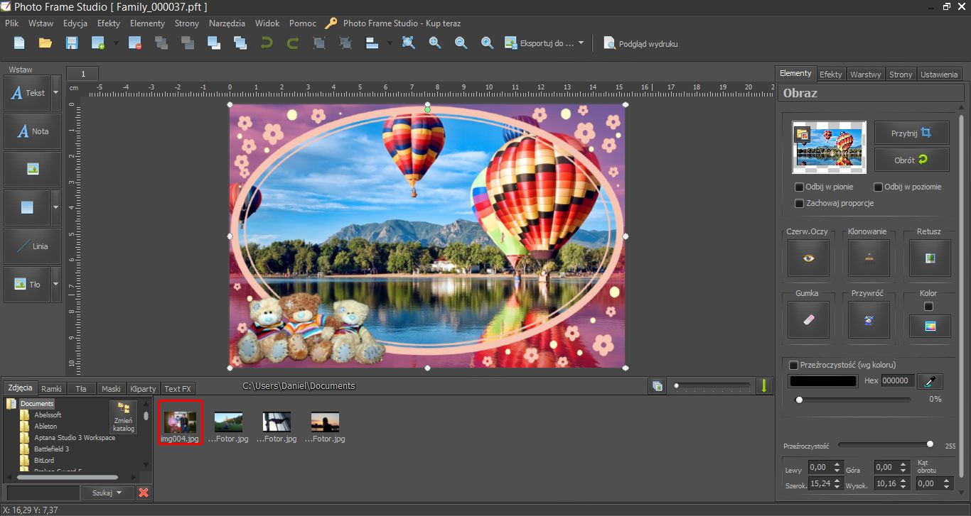Switch to the Ramki tab
Image resolution: width=971 pixels, height=516 pixels.
click(x=51, y=388)
